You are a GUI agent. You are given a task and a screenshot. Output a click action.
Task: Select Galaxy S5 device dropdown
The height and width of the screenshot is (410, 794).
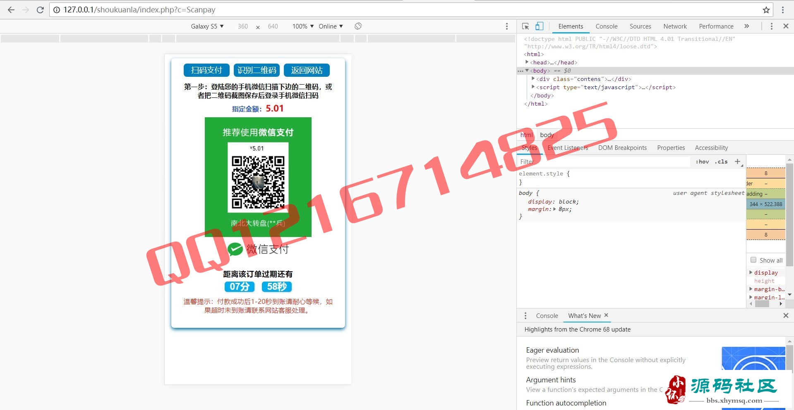207,26
